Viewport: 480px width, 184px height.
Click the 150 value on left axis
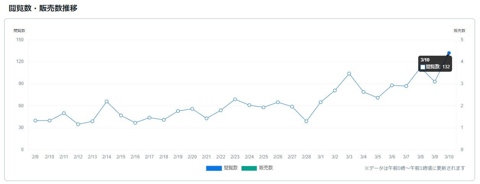point(20,40)
